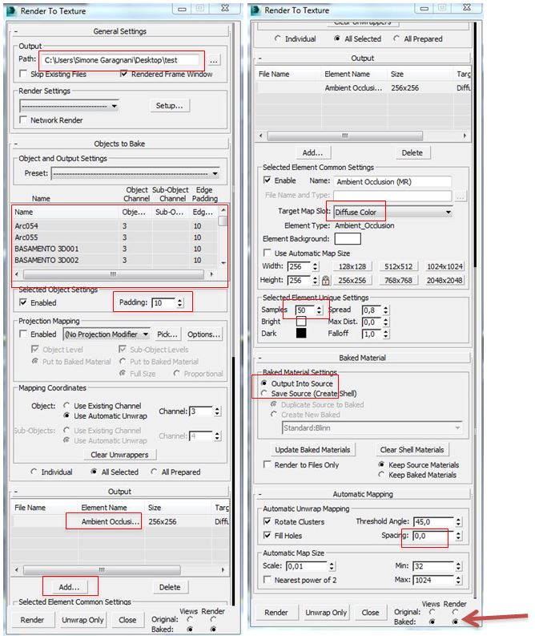Click Unwrap Only in left window
The height and width of the screenshot is (636, 535).
pyautogui.click(x=82, y=620)
